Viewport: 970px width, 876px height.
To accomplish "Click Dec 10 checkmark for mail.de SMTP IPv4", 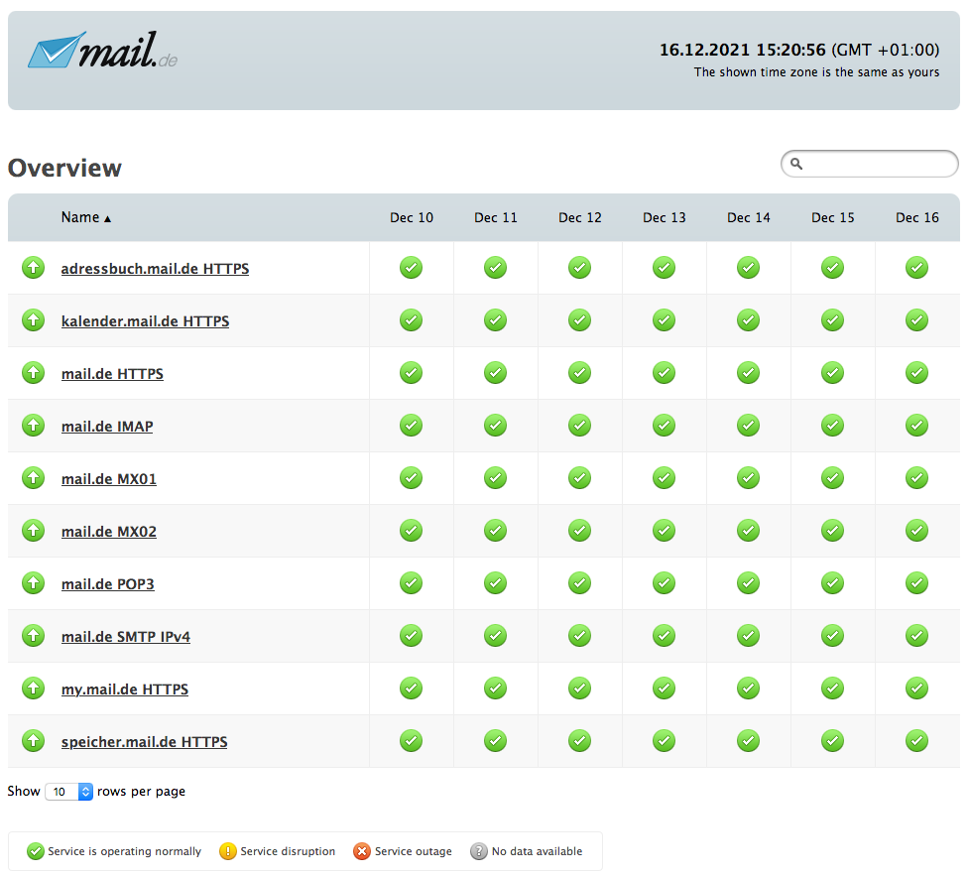I will point(412,636).
